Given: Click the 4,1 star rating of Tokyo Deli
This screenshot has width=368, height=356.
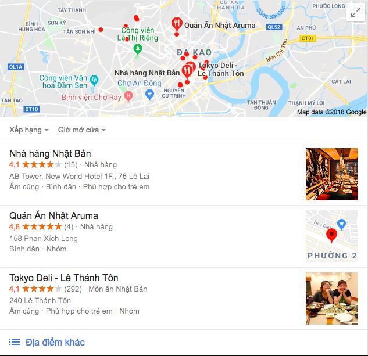Looking at the screenshot, I should 35,289.
